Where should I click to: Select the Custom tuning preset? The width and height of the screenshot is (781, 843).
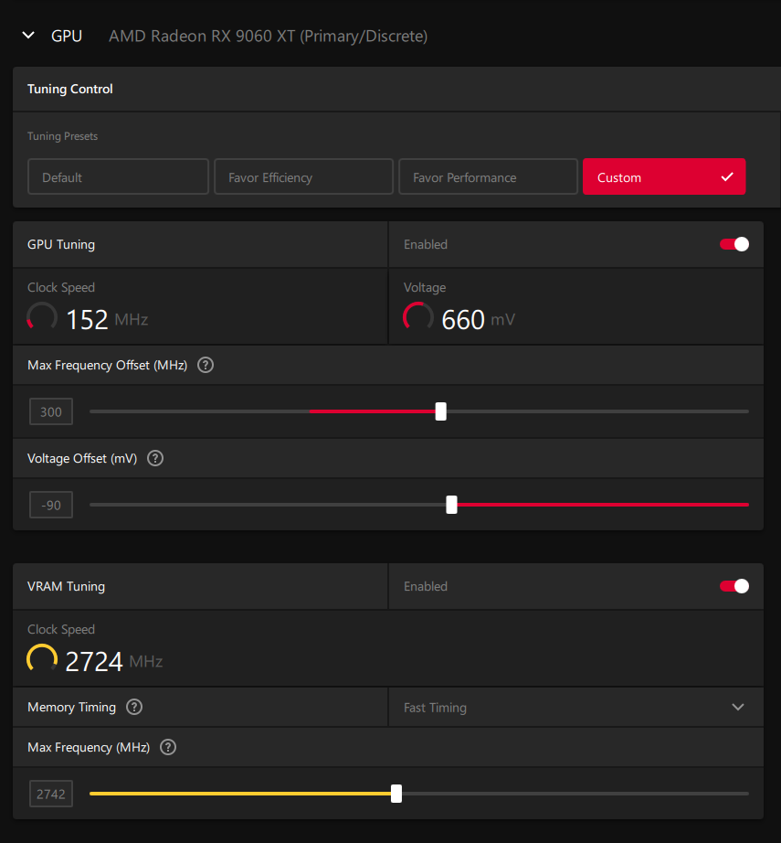pos(664,176)
